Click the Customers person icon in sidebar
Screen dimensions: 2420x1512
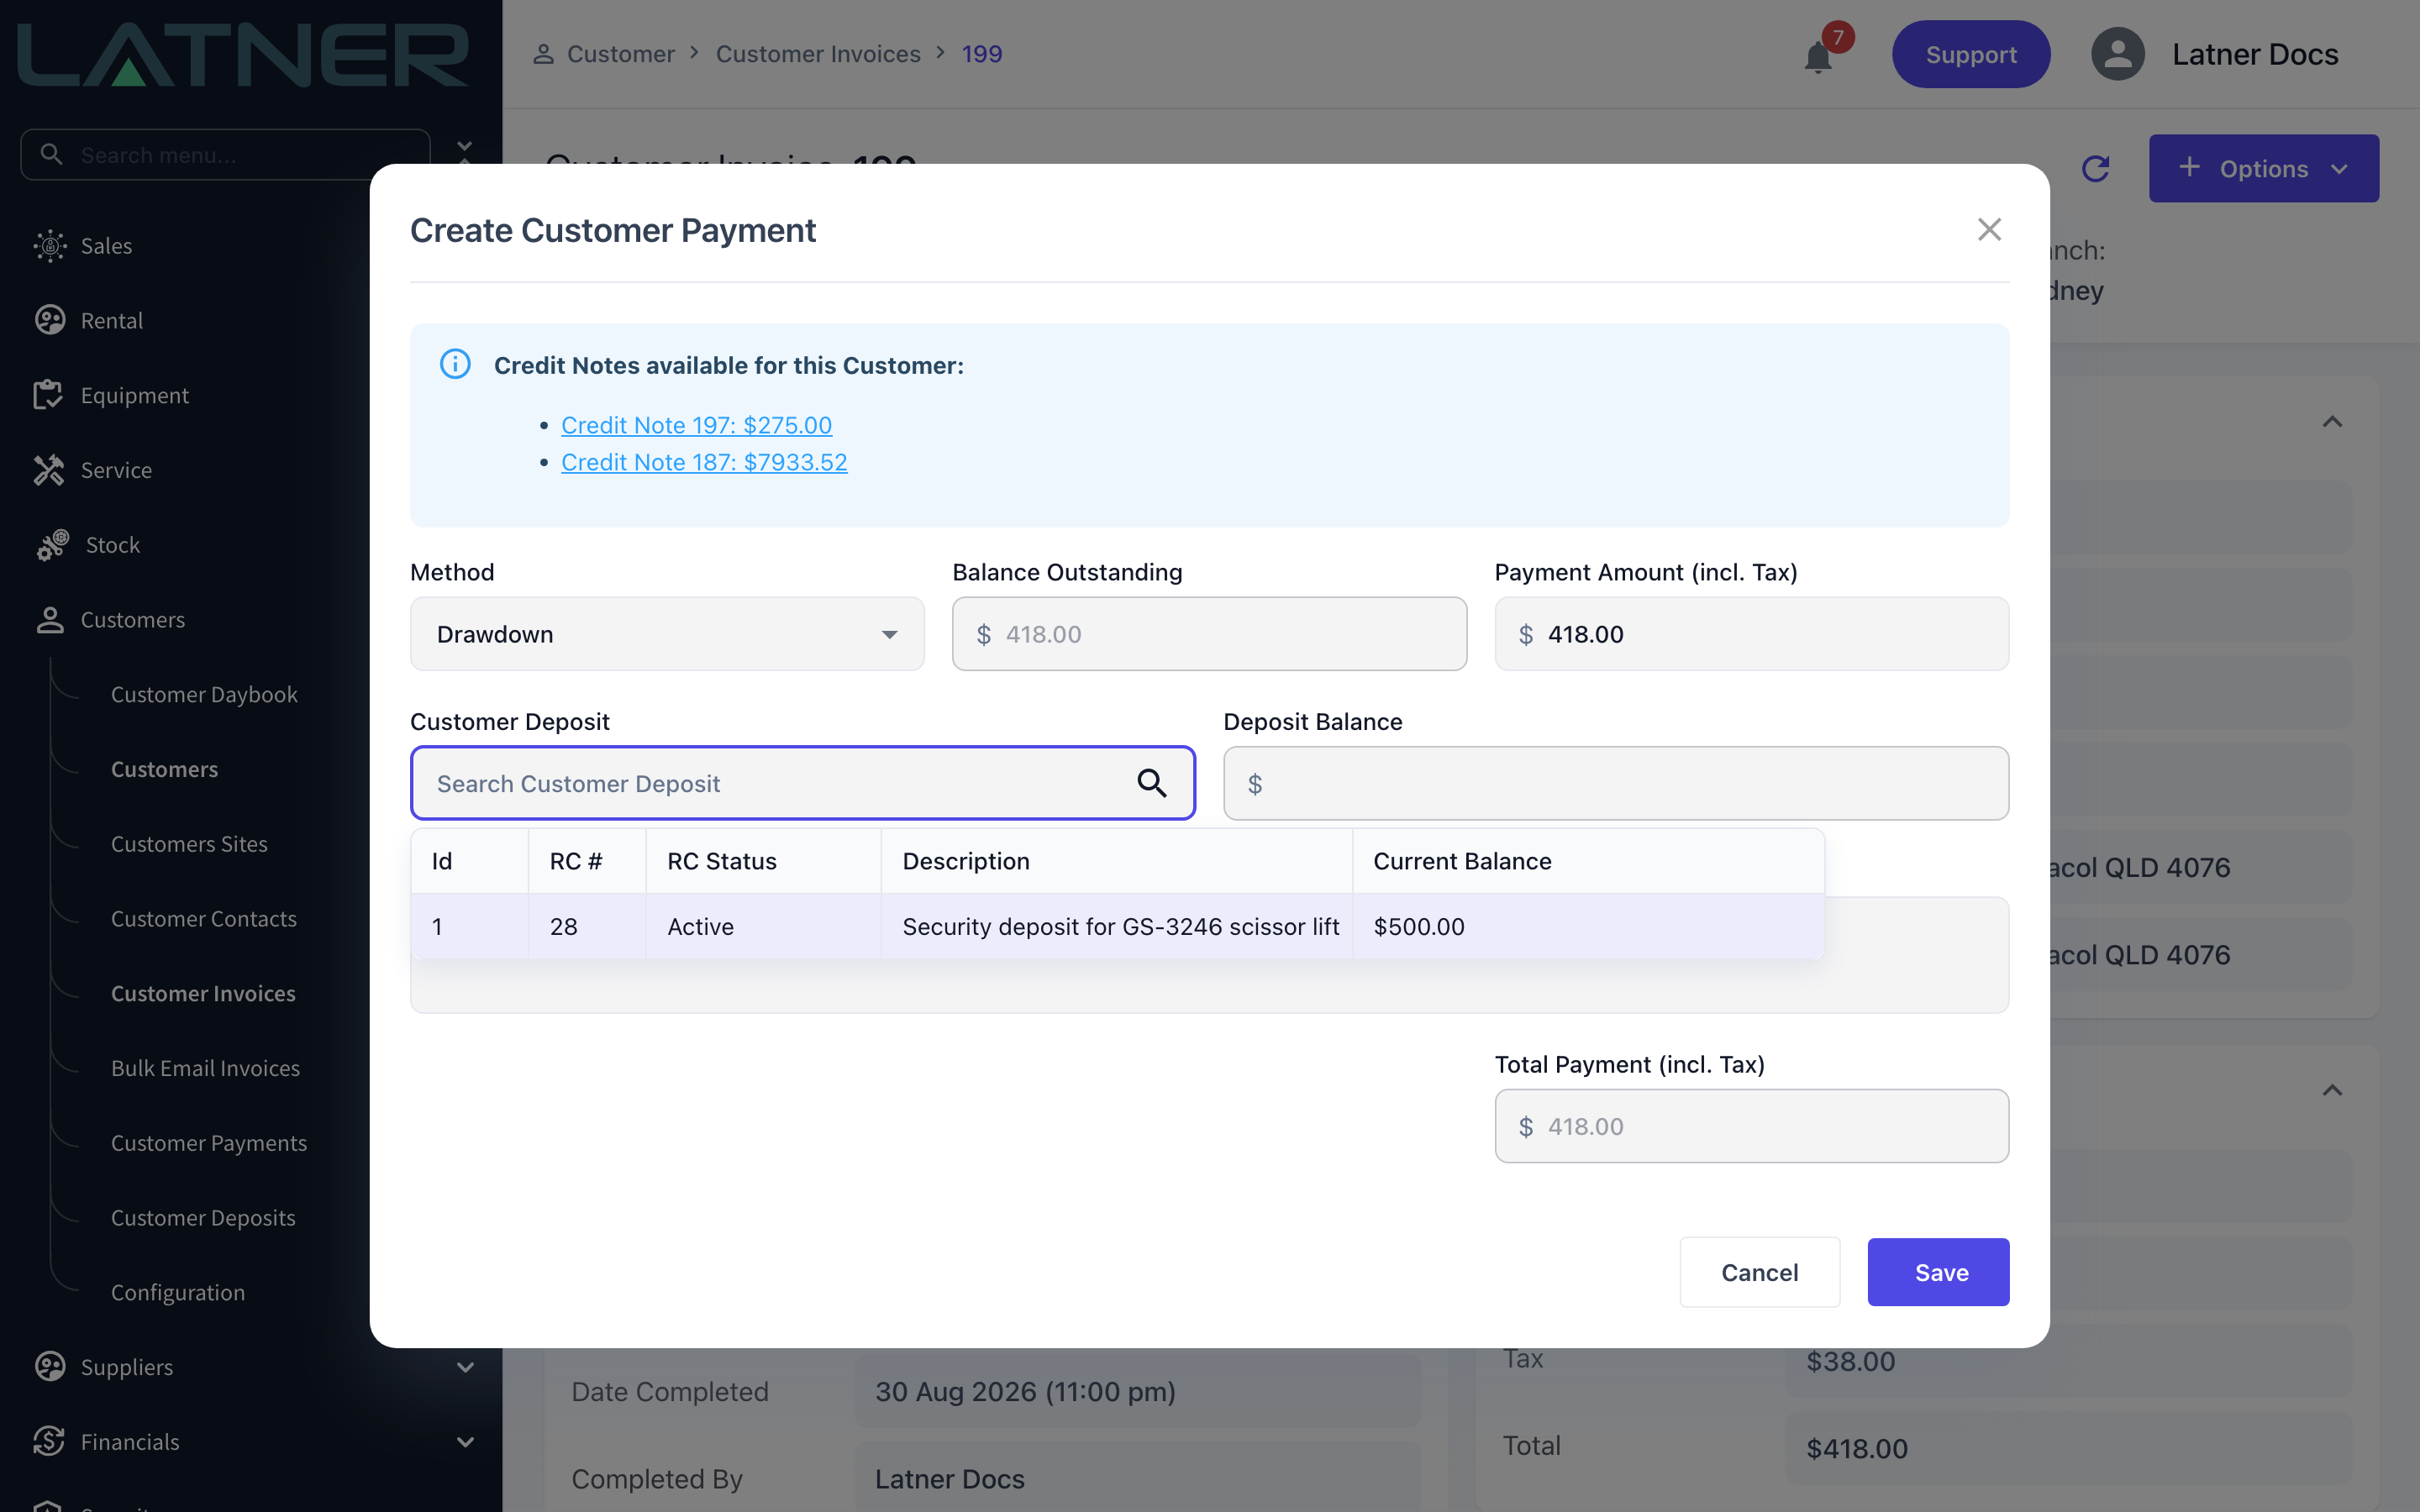pos(50,620)
